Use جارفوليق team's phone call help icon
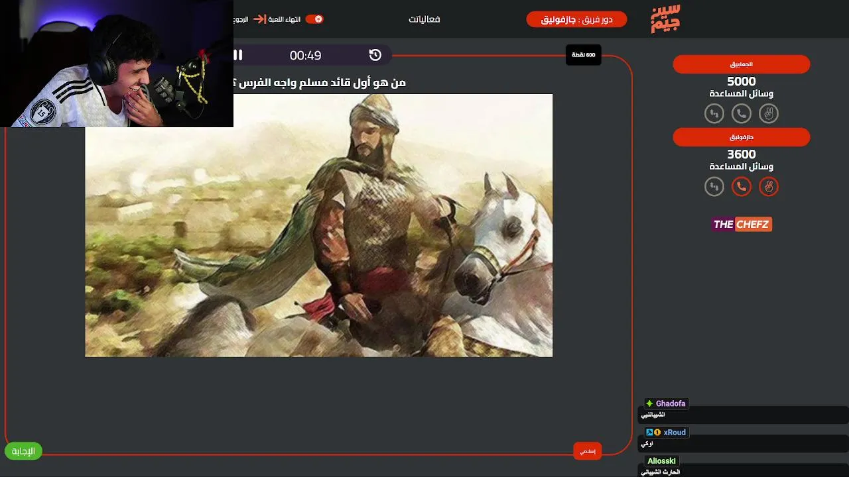The height and width of the screenshot is (477, 849). click(x=742, y=187)
